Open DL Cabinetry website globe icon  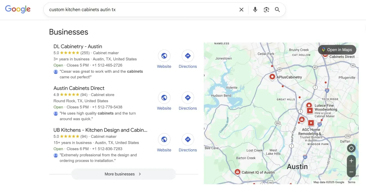(x=164, y=56)
